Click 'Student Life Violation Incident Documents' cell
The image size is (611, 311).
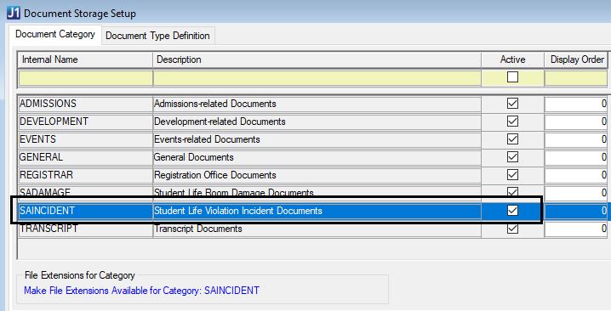317,211
